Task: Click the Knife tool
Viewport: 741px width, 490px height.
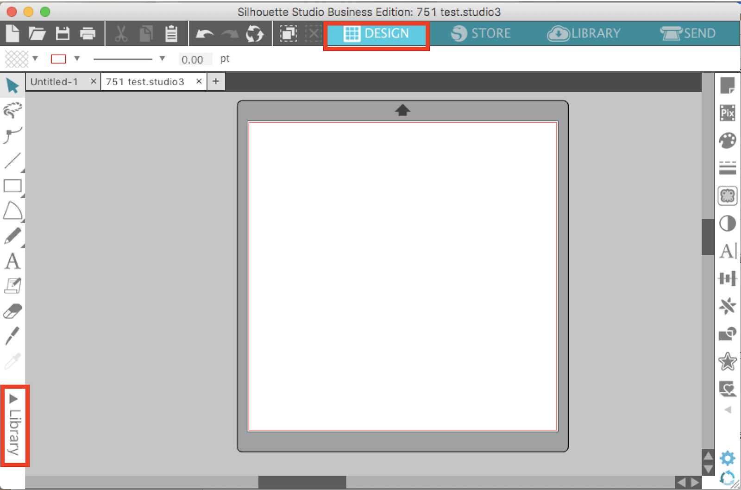Action: coord(13,335)
